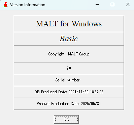134x125 pixels.
Task: Minimize the Version Information window
Action: pyautogui.click(x=97, y=5)
